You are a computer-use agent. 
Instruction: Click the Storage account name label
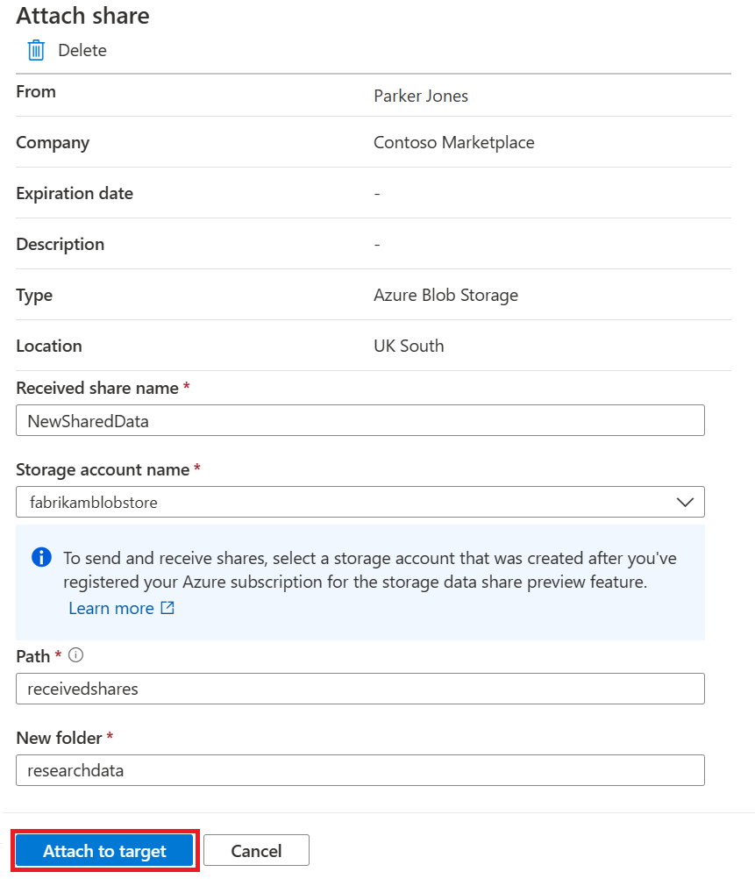(x=103, y=470)
